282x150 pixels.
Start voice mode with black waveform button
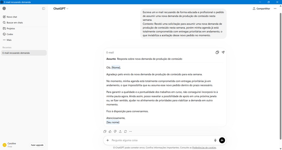(222, 140)
